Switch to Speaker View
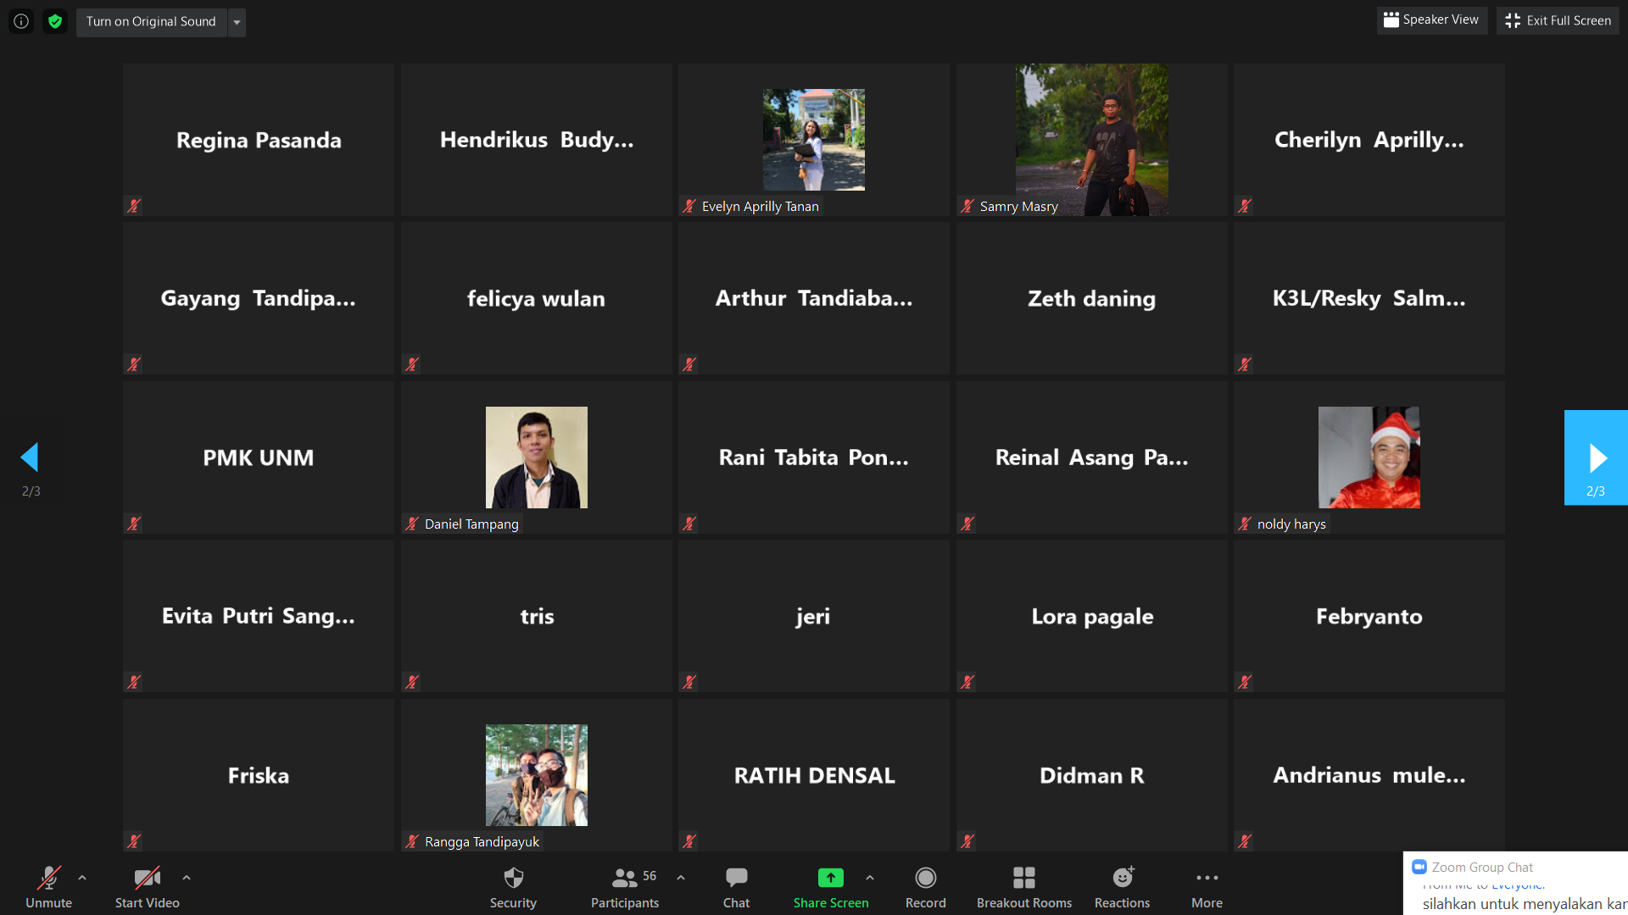Image resolution: width=1628 pixels, height=915 pixels. click(x=1431, y=19)
